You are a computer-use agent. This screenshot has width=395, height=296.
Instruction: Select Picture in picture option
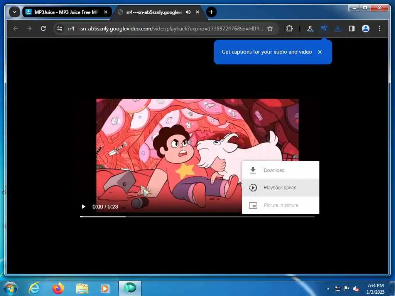281,205
